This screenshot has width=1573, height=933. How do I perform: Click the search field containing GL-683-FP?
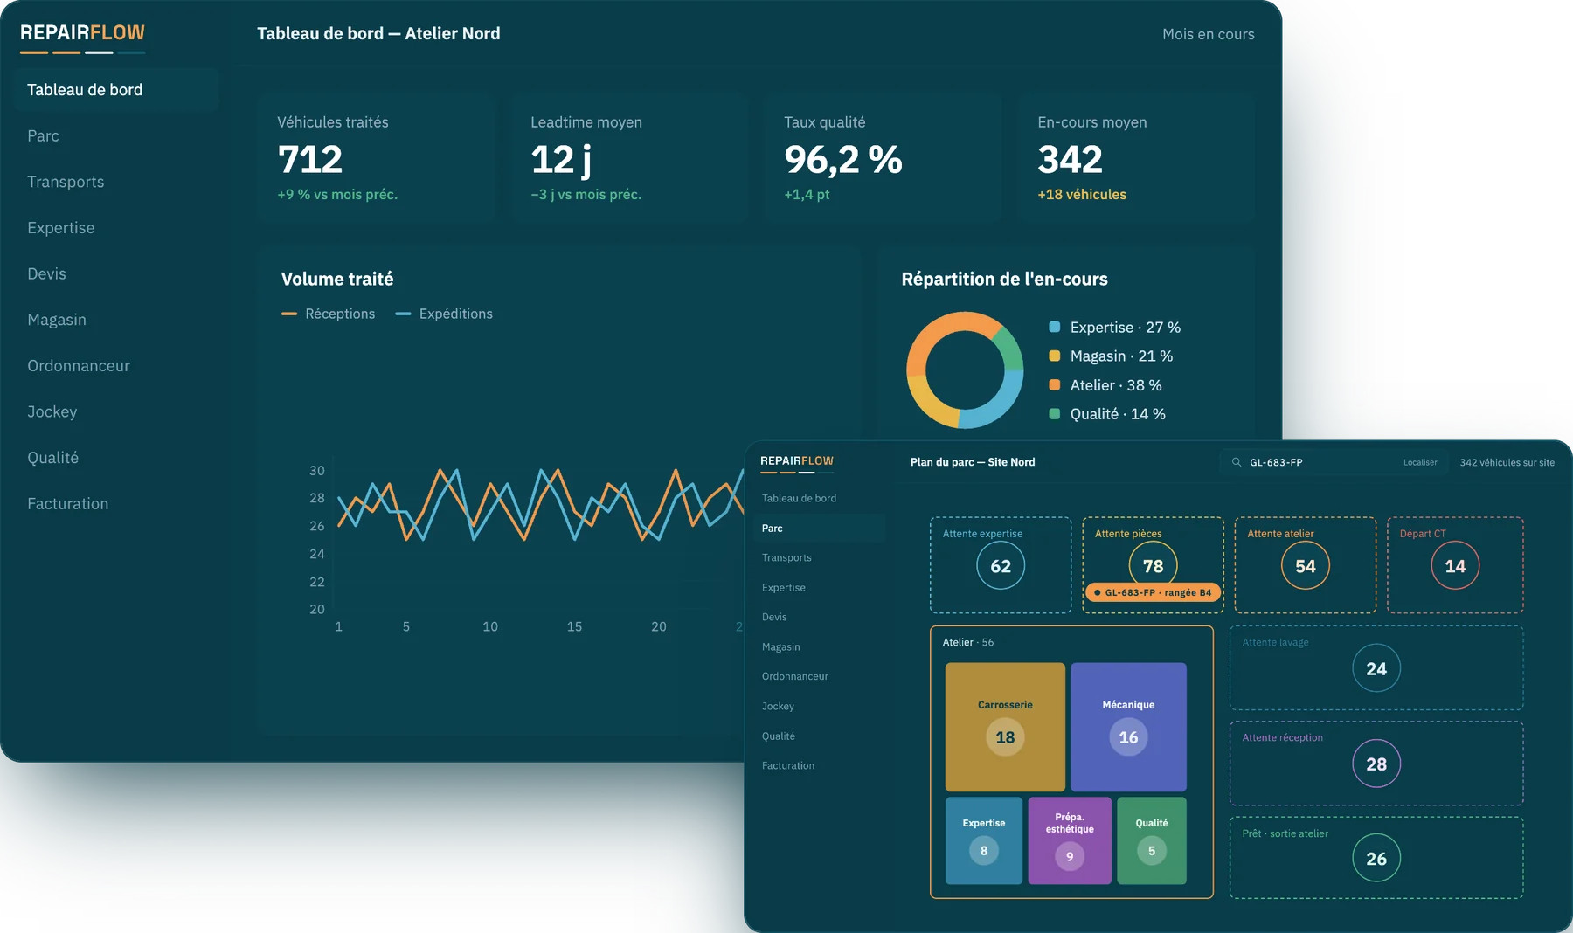1333,462
